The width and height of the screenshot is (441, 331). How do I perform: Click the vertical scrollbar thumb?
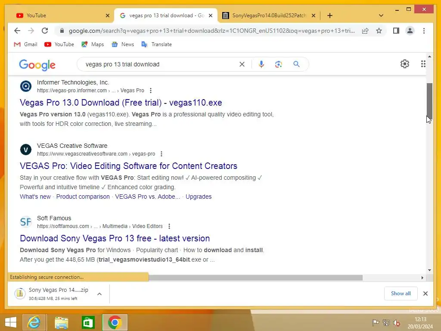(x=429, y=101)
